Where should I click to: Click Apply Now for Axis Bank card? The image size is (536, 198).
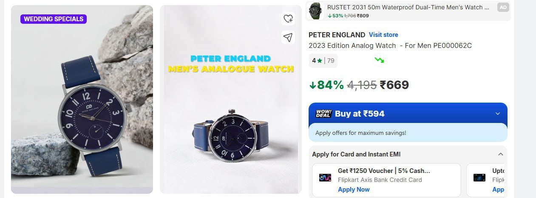click(x=354, y=190)
